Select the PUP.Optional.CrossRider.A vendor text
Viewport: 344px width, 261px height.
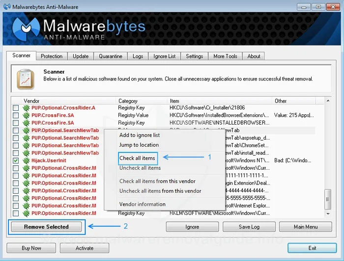pos(63,108)
